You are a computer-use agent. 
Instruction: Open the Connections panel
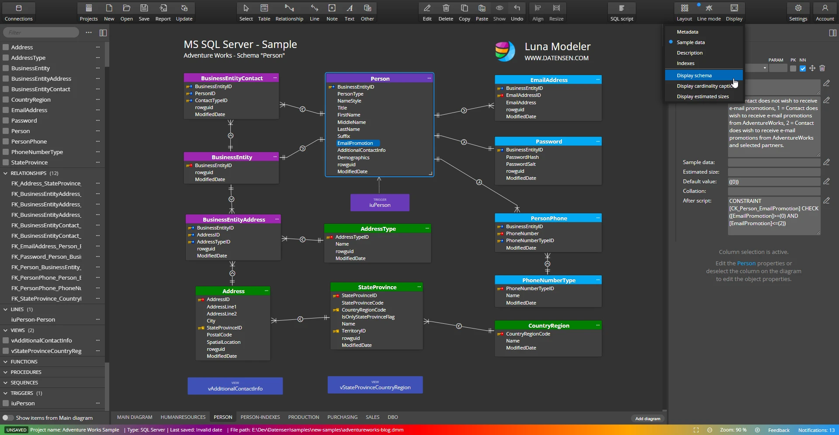tap(18, 12)
